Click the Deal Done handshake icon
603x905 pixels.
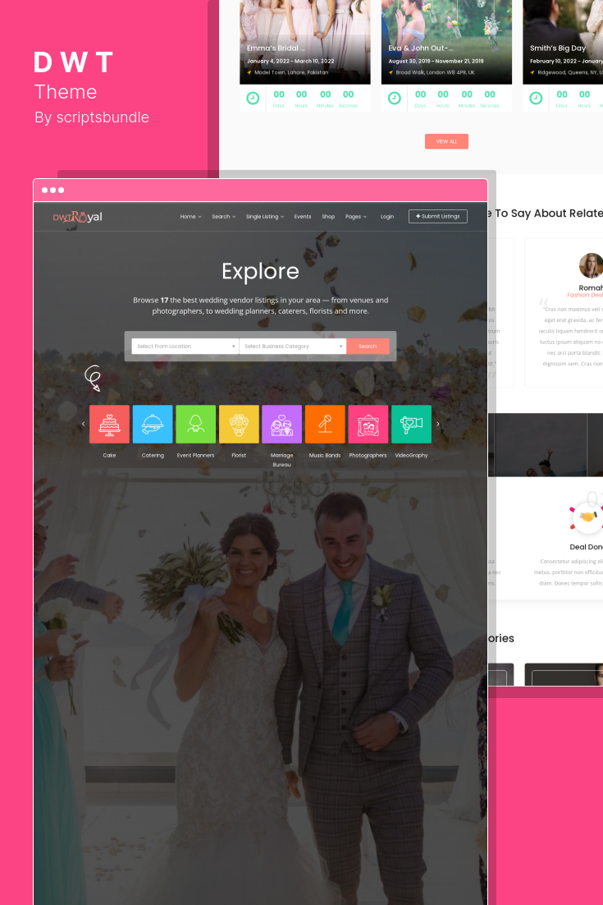pyautogui.click(x=587, y=517)
